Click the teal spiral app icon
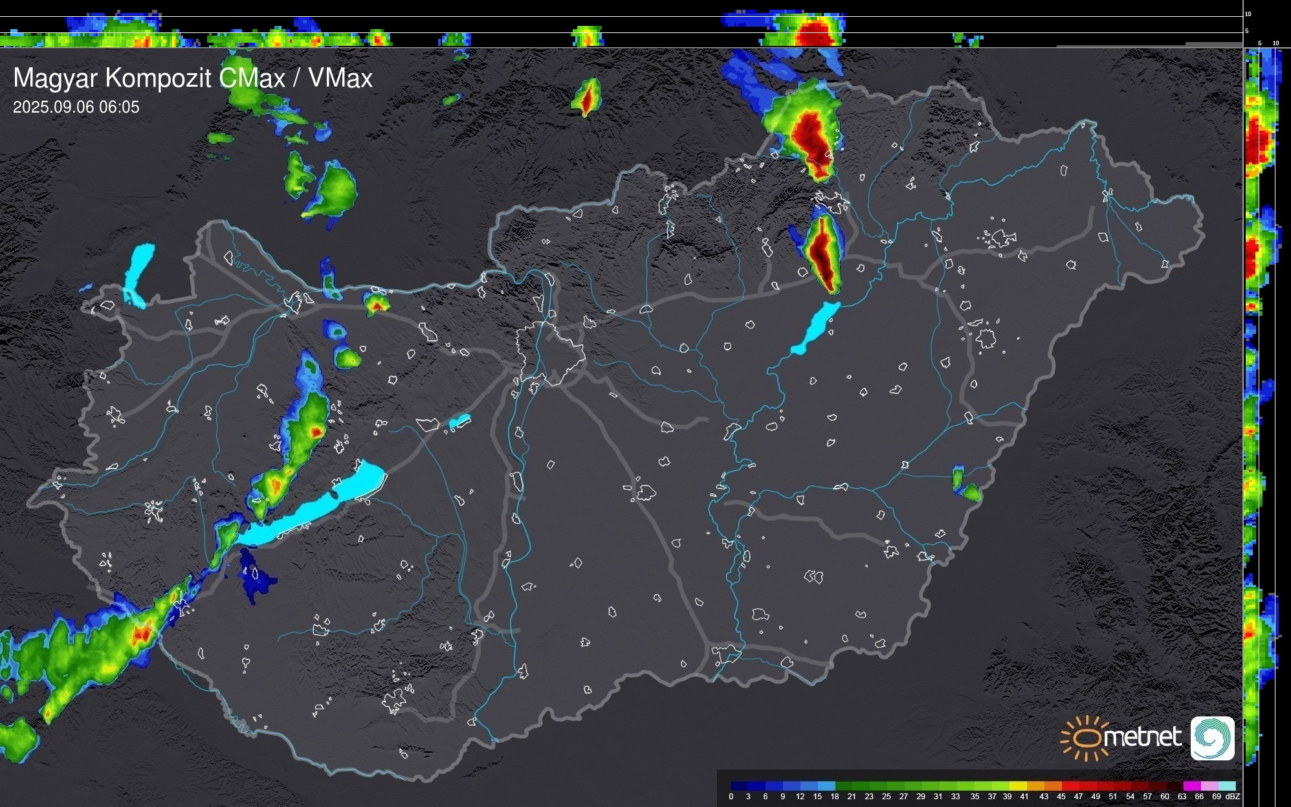Viewport: 1291px width, 807px height. 1212,738
